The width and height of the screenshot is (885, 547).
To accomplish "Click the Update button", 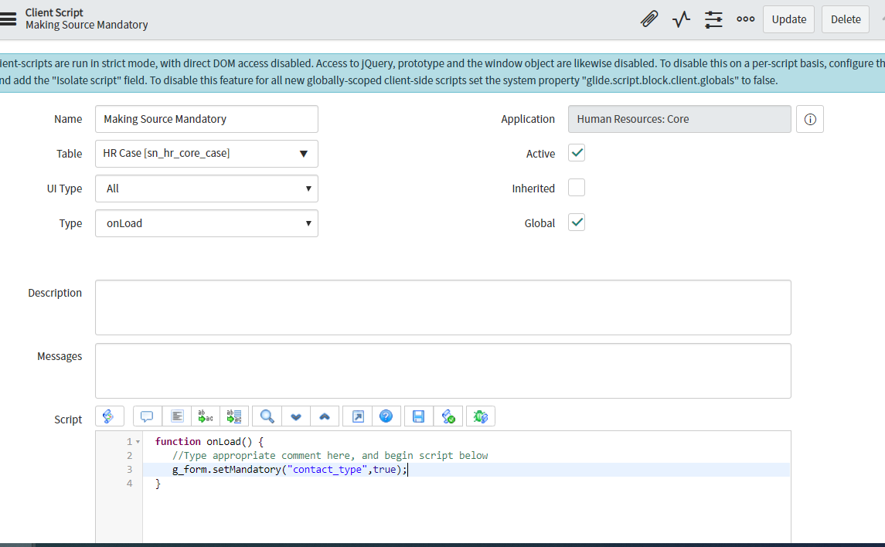I will 788,19.
